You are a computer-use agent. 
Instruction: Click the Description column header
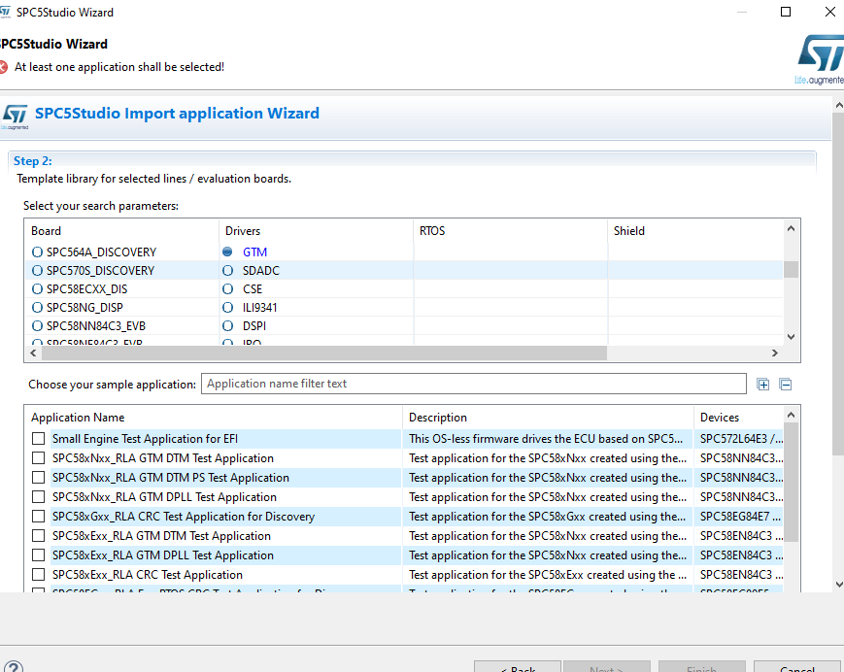tap(548, 417)
